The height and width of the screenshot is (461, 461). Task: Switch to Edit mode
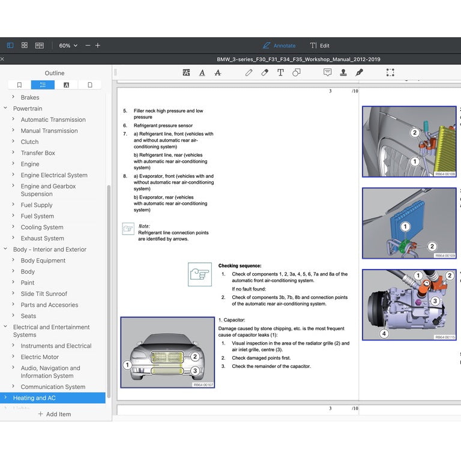tap(320, 46)
